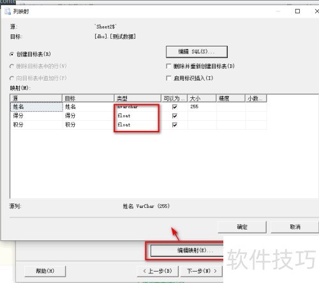Viewport: 319px width, 283px height.
Task: Proceed with 下一步(N) button
Action: pos(202,271)
